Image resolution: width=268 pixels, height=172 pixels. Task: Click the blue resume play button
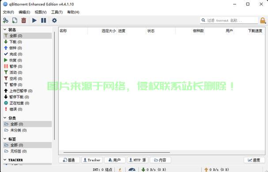click(x=34, y=20)
